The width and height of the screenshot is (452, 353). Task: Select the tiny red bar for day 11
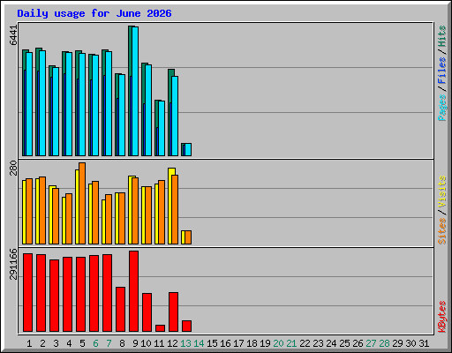(160, 328)
